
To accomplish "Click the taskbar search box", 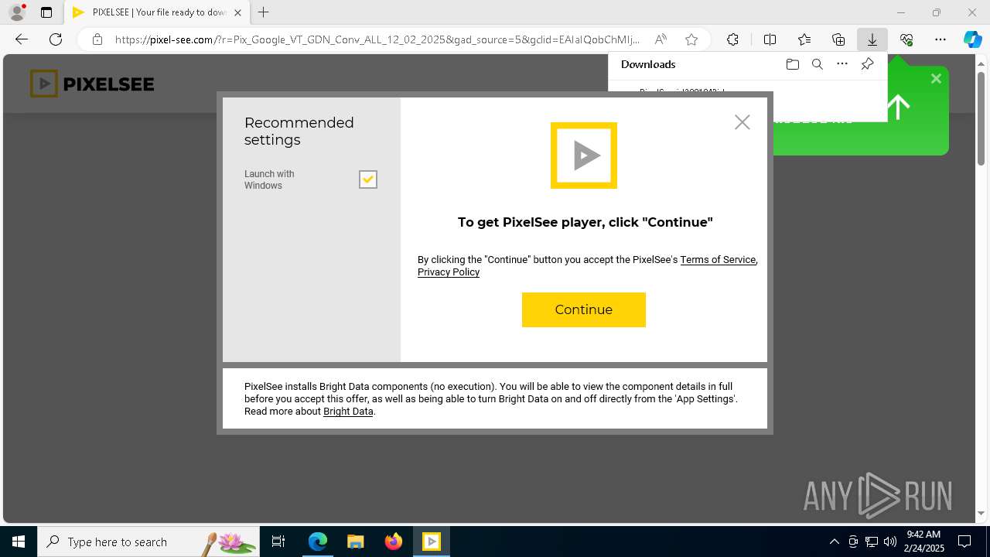I will tap(148, 542).
